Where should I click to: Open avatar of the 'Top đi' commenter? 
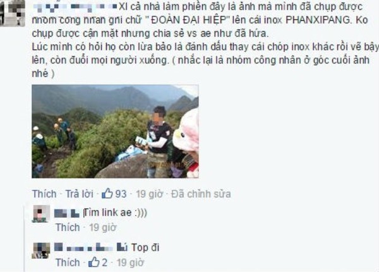[41, 250]
